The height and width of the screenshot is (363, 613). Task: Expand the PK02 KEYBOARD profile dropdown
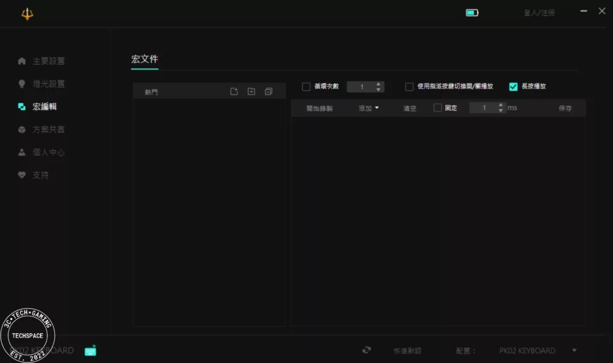tap(574, 350)
